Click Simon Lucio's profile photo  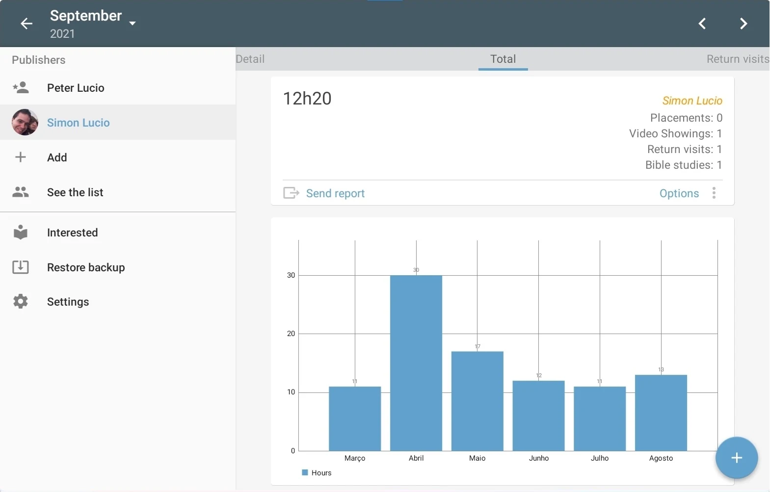[x=25, y=122]
